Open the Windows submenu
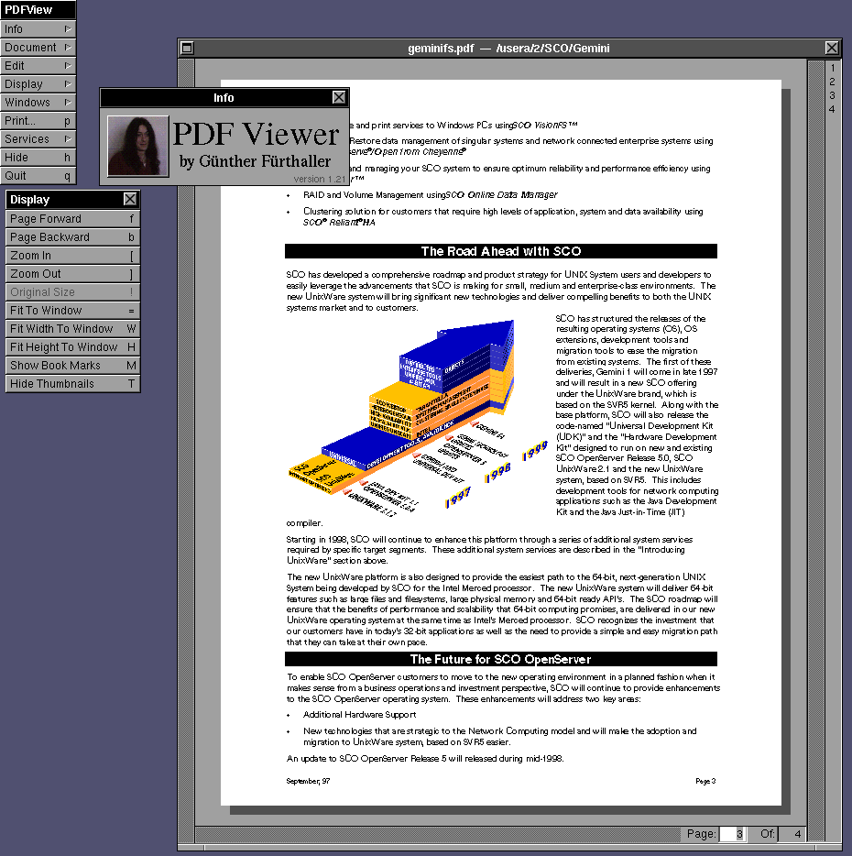 click(x=38, y=102)
